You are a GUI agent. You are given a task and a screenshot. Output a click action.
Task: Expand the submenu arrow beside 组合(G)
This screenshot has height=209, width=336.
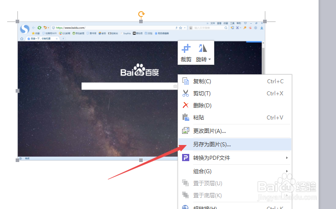(287, 171)
